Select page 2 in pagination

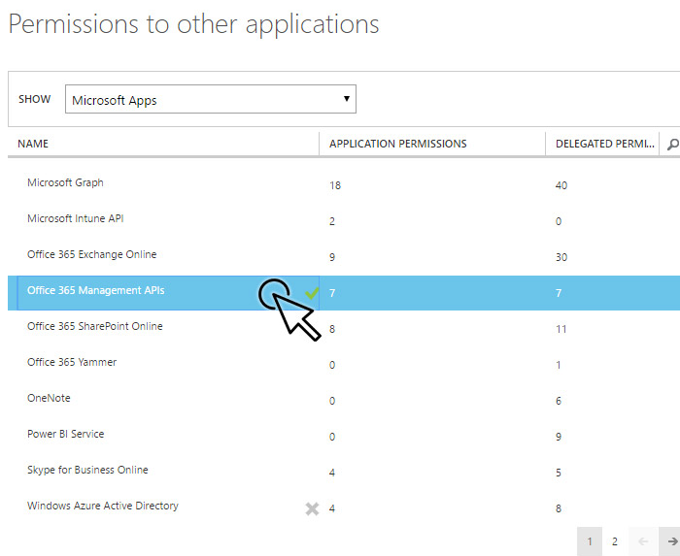coord(615,541)
